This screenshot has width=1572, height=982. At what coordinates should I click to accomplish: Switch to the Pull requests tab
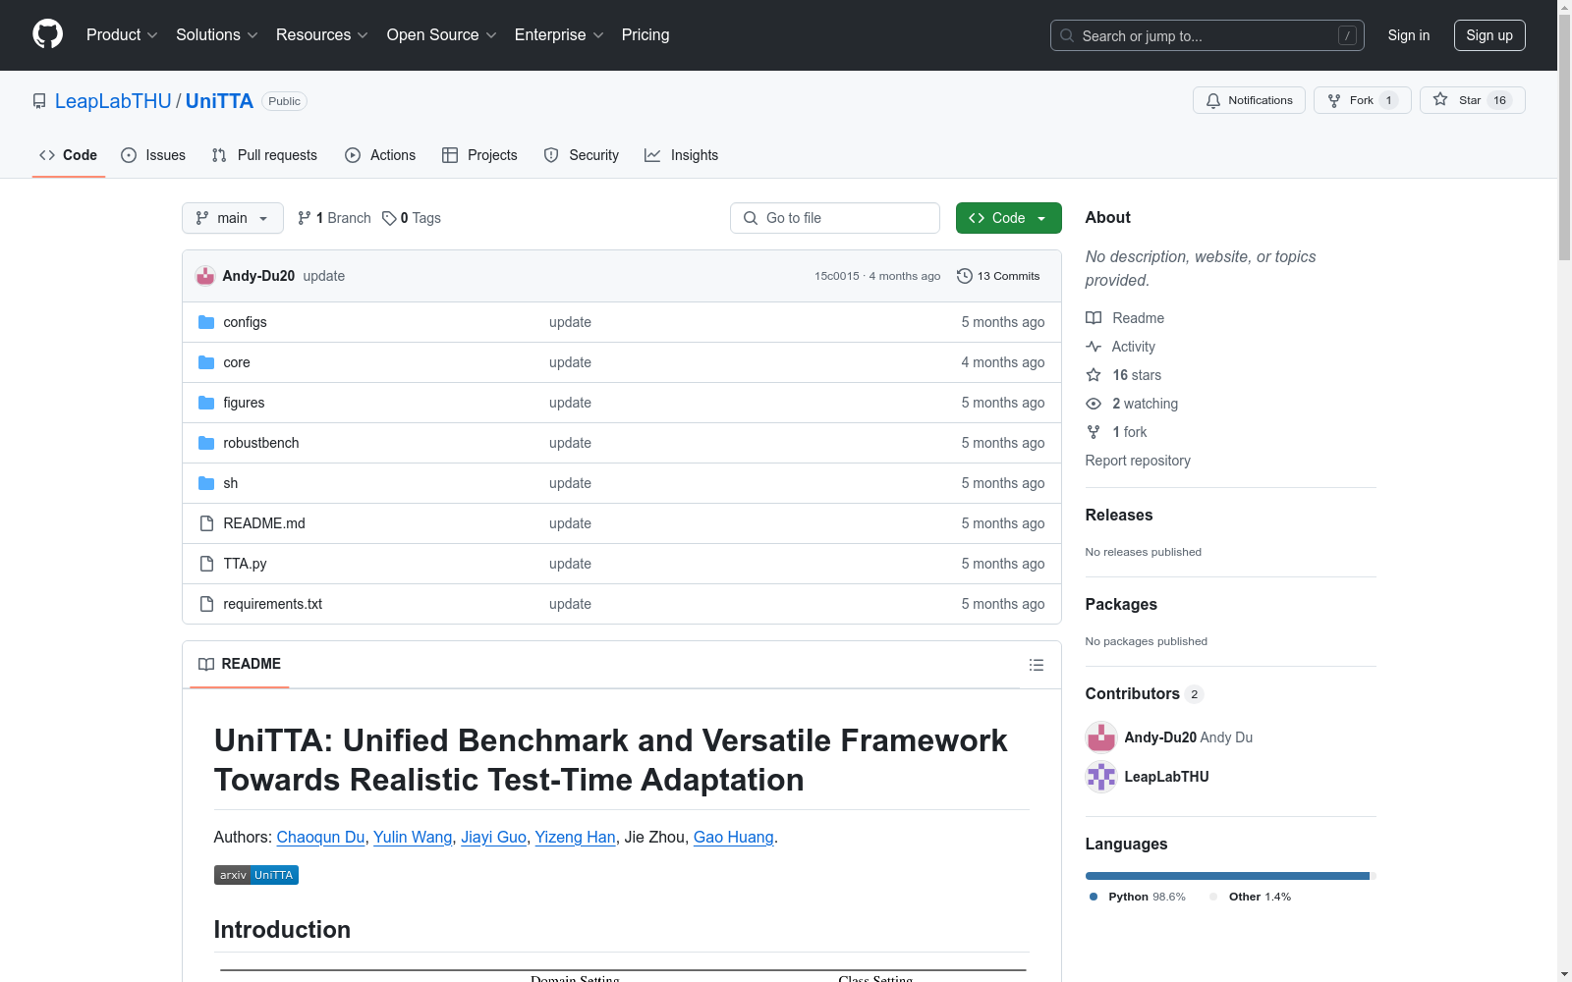pyautogui.click(x=264, y=155)
